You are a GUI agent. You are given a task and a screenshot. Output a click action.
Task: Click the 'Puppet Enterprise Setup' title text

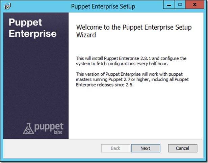[103, 6]
